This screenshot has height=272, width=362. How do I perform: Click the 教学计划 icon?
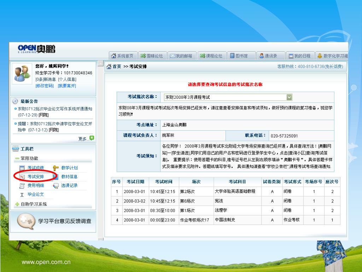[56, 168]
